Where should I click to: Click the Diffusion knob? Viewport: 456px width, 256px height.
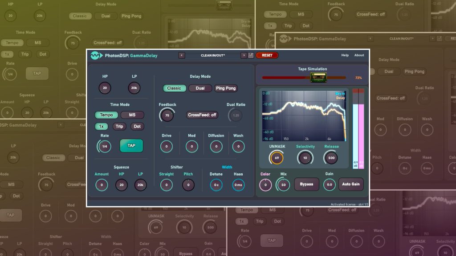(x=216, y=147)
